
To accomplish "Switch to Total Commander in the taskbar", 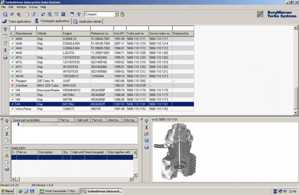I will point(59,191).
